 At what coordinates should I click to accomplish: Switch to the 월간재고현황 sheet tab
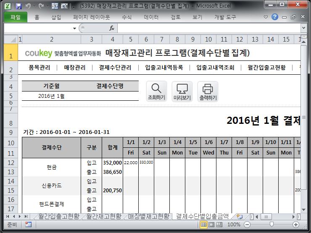coord(104,216)
